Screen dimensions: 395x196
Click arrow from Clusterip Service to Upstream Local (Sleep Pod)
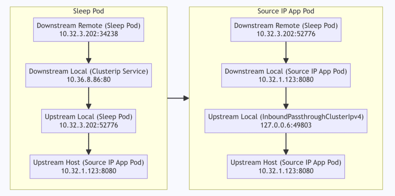point(89,98)
